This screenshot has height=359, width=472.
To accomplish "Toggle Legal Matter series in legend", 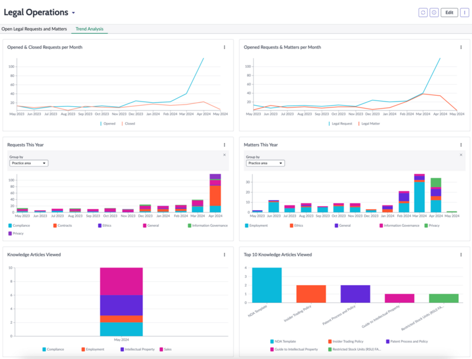I will (369, 123).
